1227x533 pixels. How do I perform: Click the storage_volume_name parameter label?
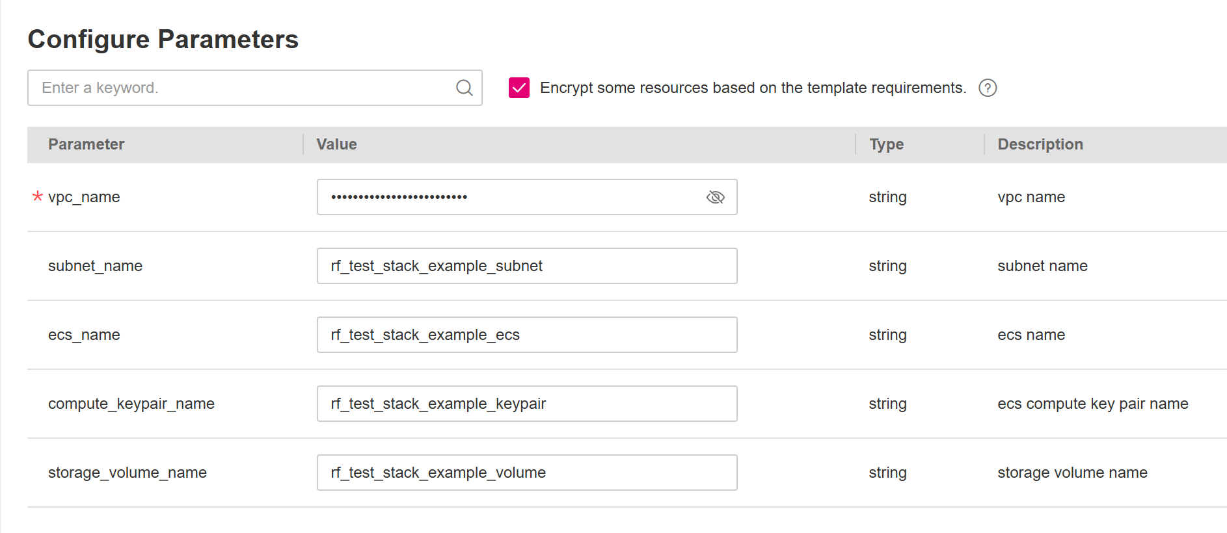pyautogui.click(x=128, y=473)
